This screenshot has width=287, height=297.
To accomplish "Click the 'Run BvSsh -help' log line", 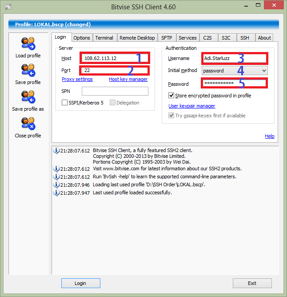I will tap(164, 177).
